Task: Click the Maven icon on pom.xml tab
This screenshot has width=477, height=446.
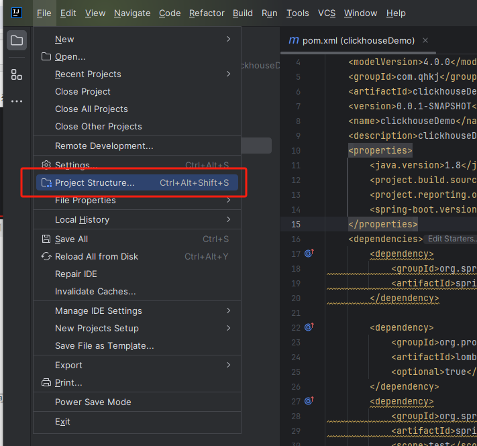Action: (x=294, y=40)
